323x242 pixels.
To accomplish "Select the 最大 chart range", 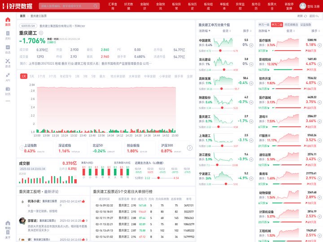I will coord(102,76).
